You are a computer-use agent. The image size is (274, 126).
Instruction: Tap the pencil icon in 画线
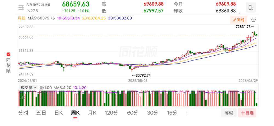point(235,20)
